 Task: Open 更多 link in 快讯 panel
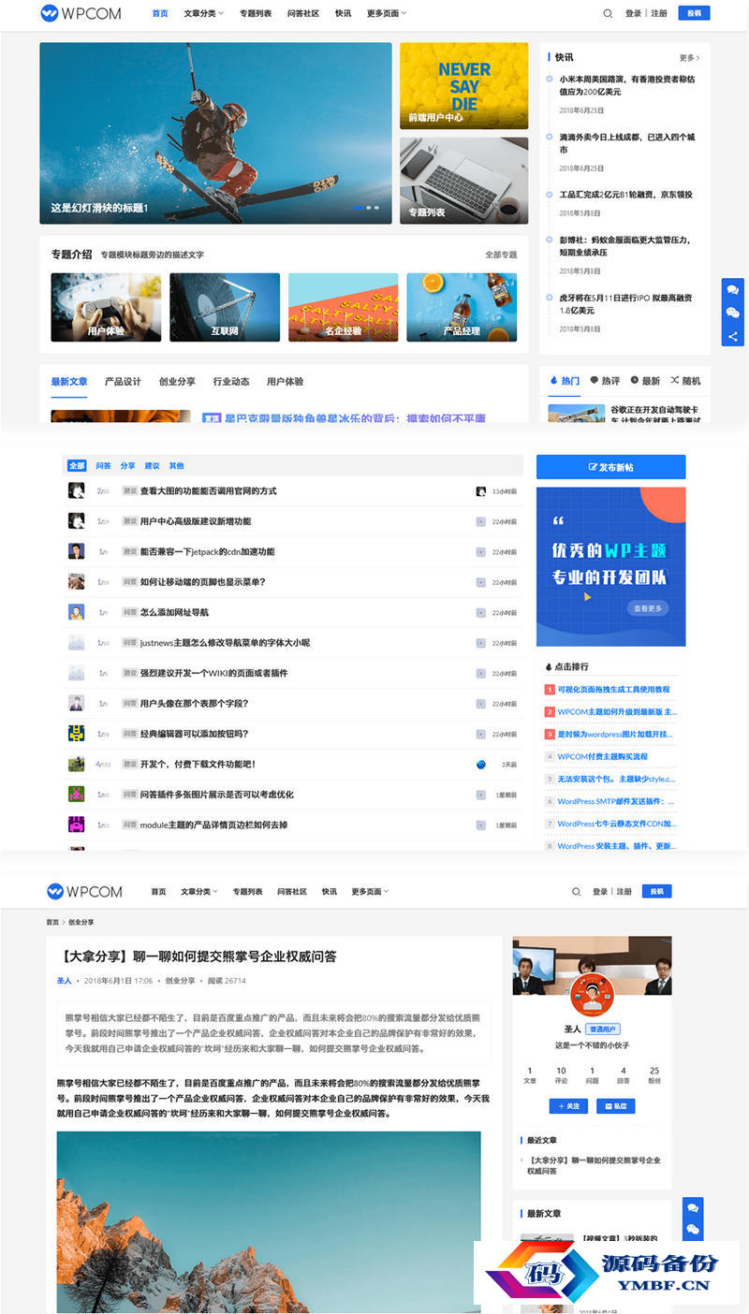(x=689, y=58)
